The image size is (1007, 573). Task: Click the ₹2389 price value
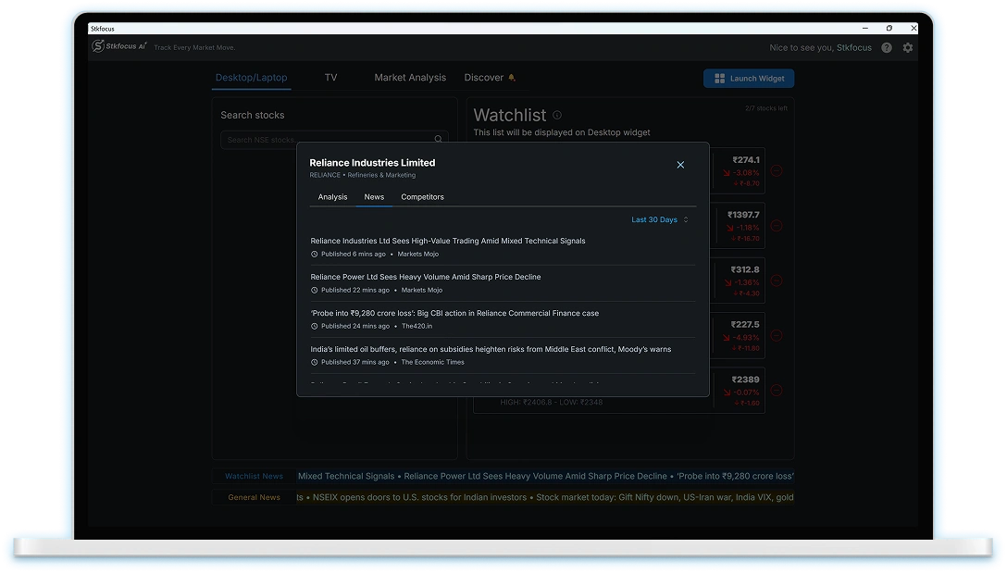point(746,380)
